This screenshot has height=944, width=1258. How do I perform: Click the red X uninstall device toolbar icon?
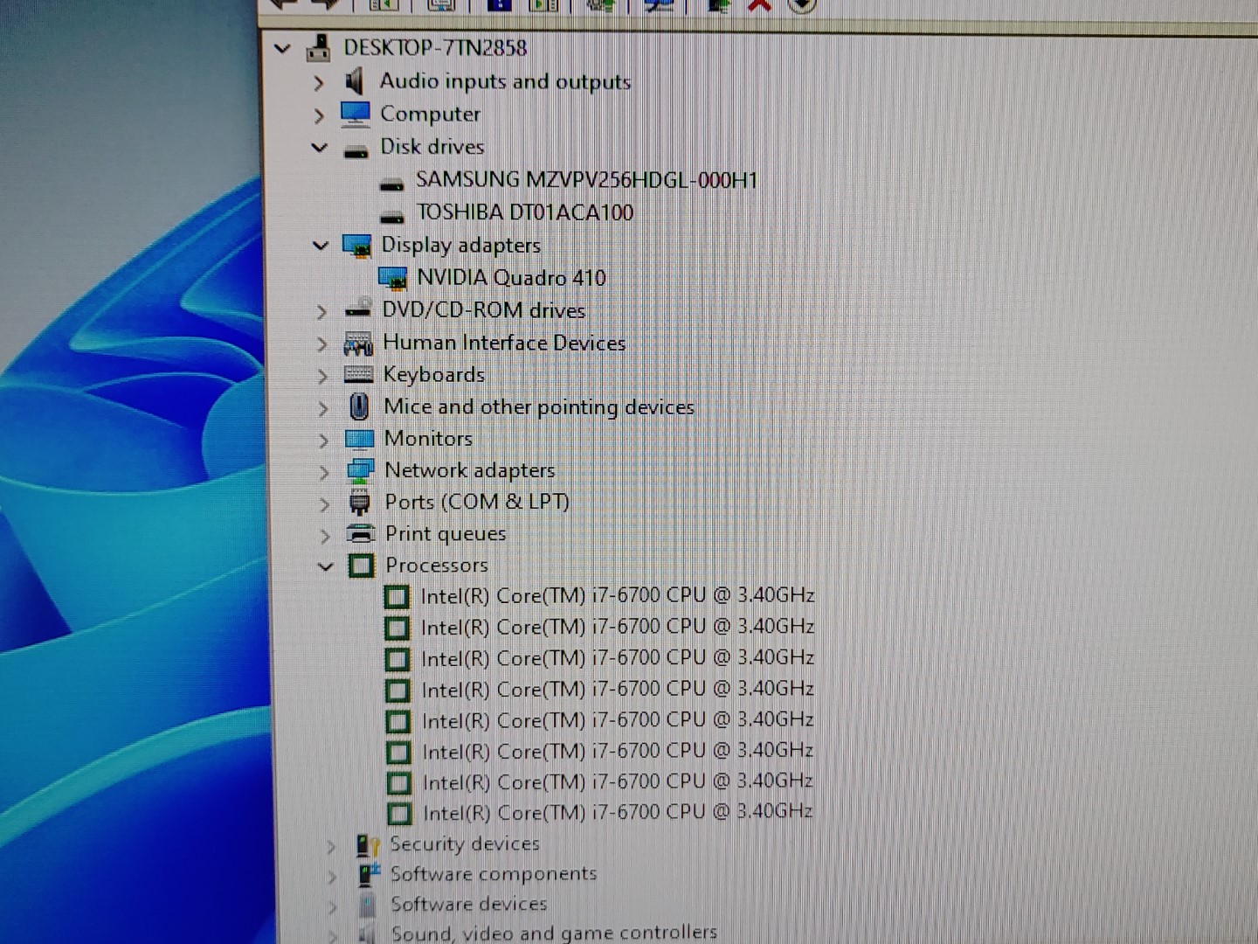(759, 5)
